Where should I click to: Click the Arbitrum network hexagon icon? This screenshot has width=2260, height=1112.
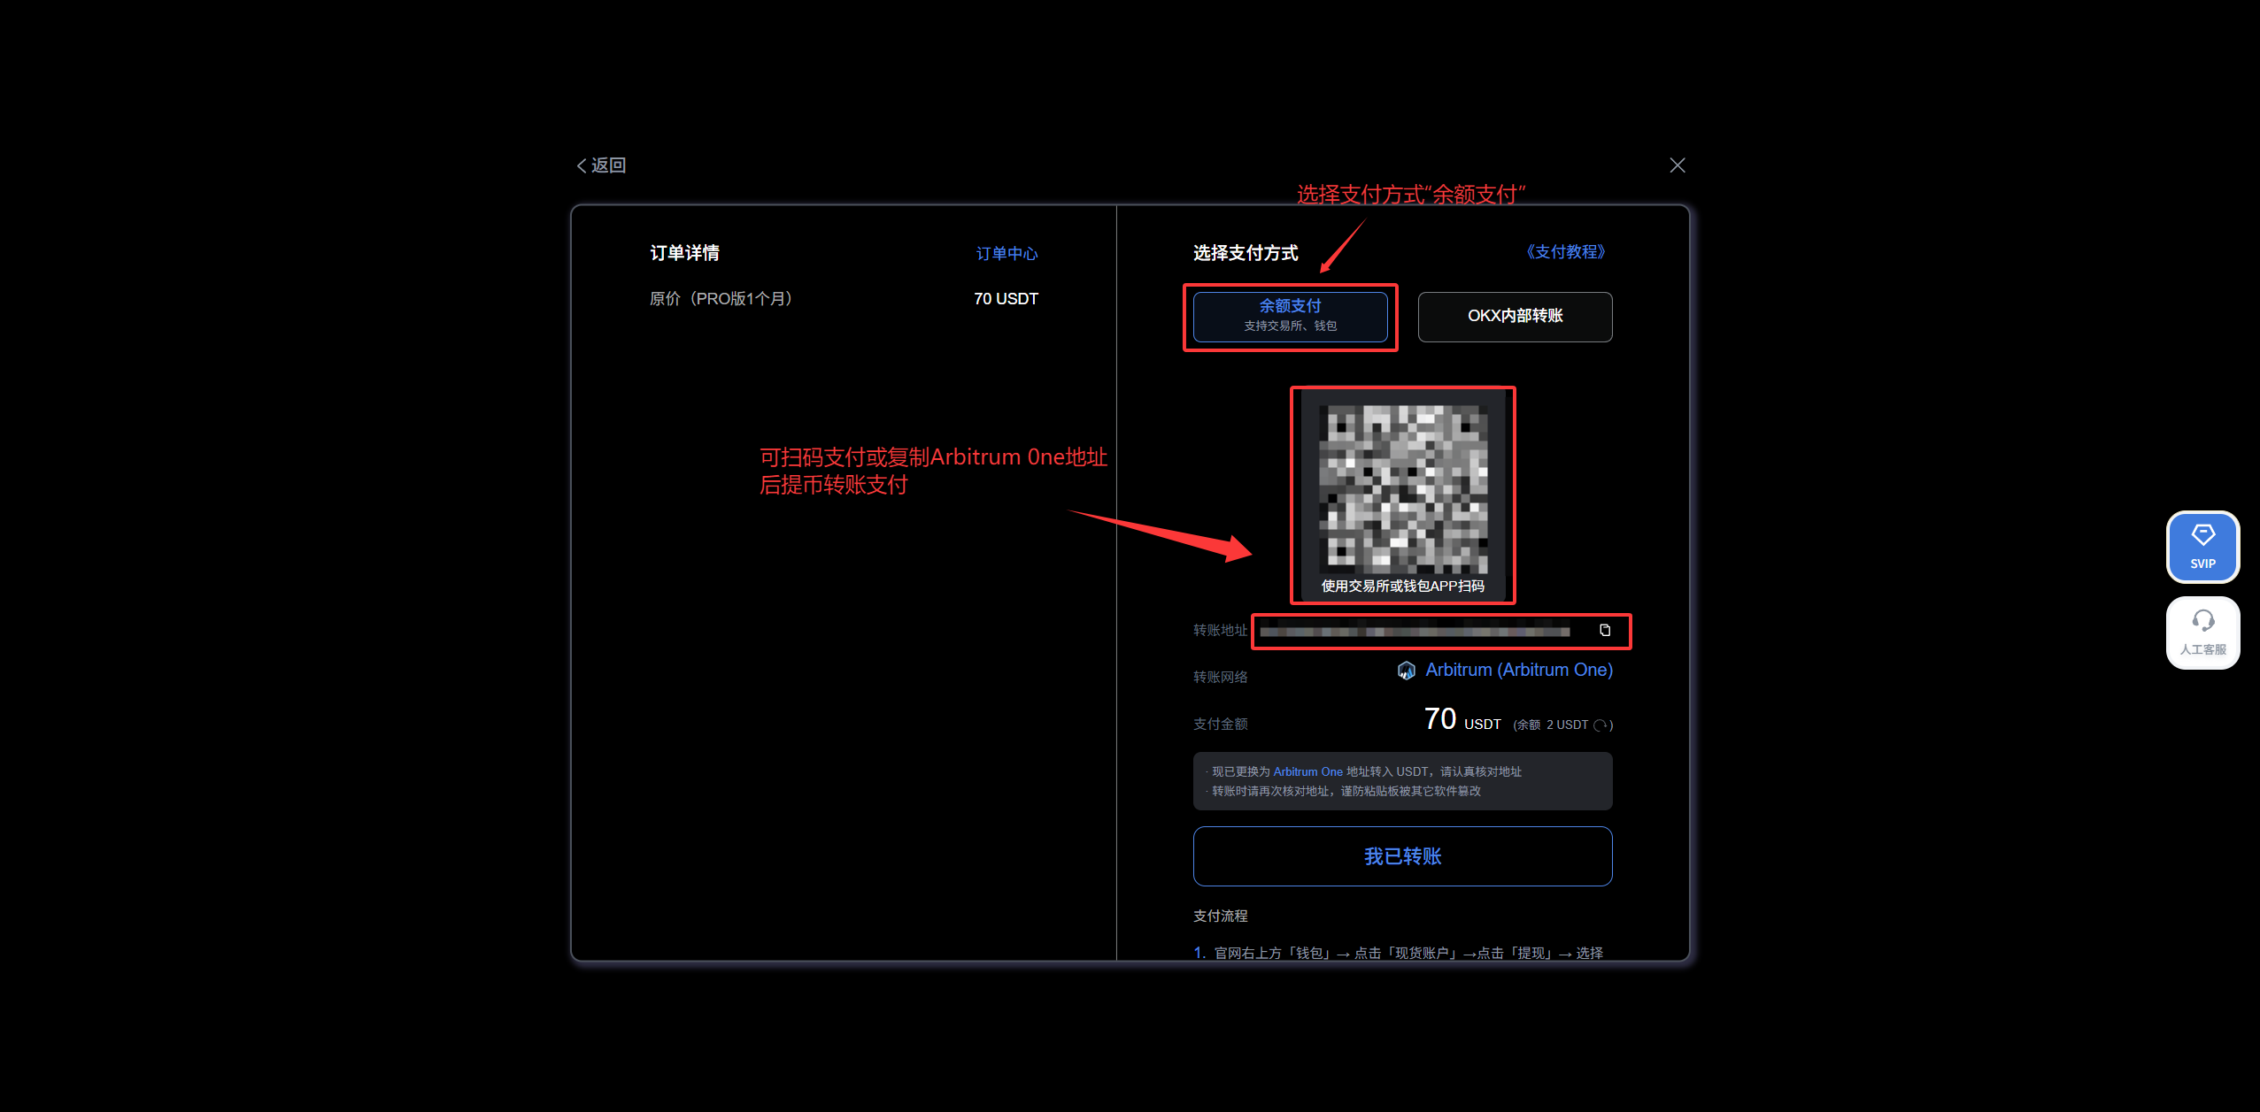click(1406, 670)
